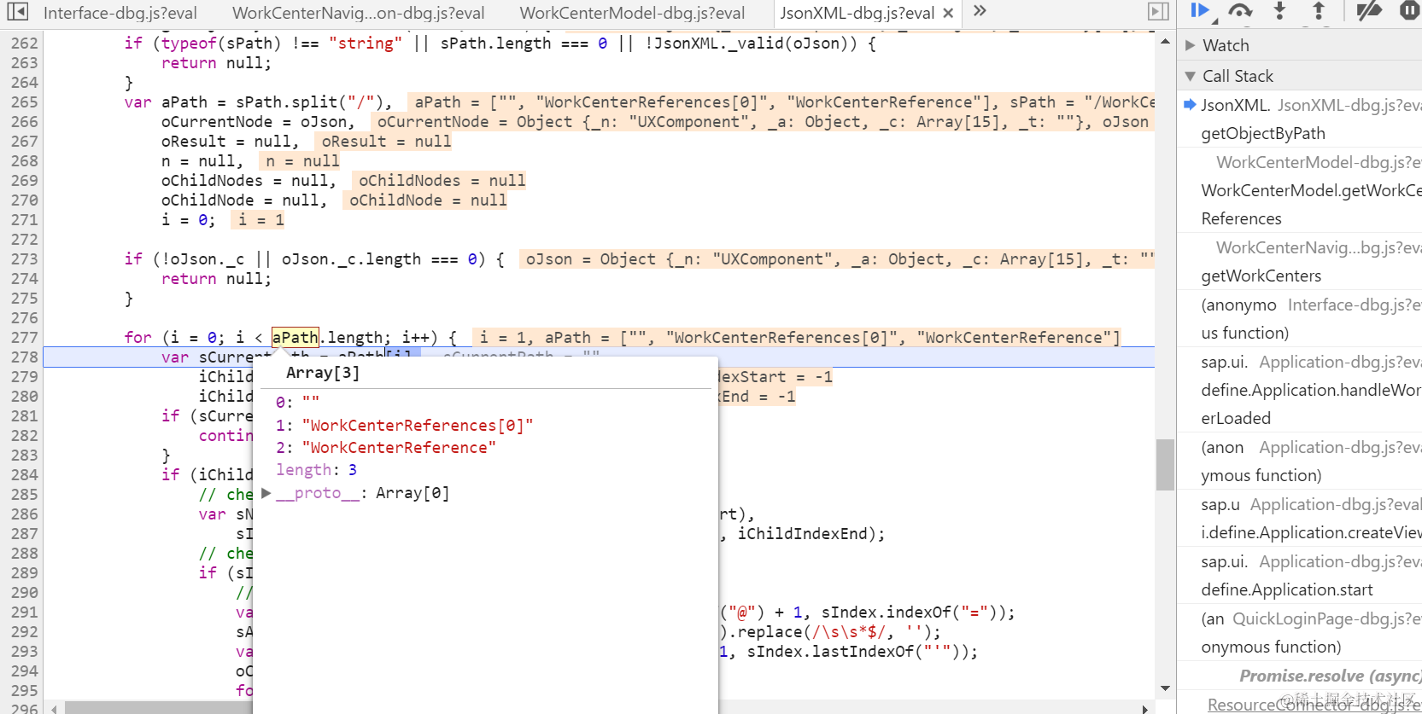
Task: Toggle pause on exceptions
Action: [x=1409, y=11]
